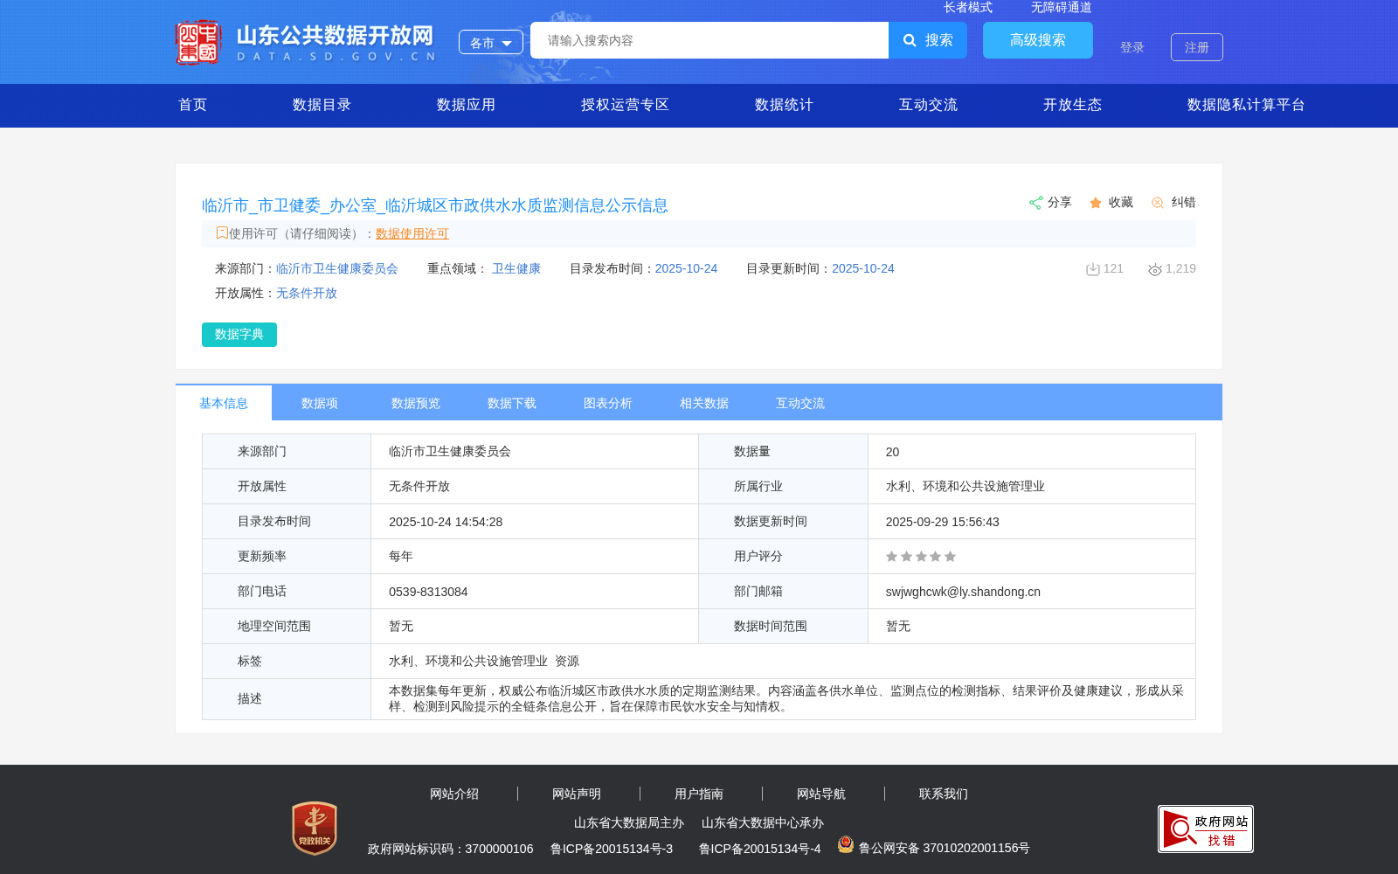Open 互动交流 in top navigation bar
Screen dimensions: 1398x874
928,105
